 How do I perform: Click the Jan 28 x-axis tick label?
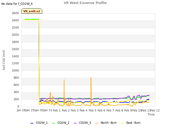click(x=21, y=110)
